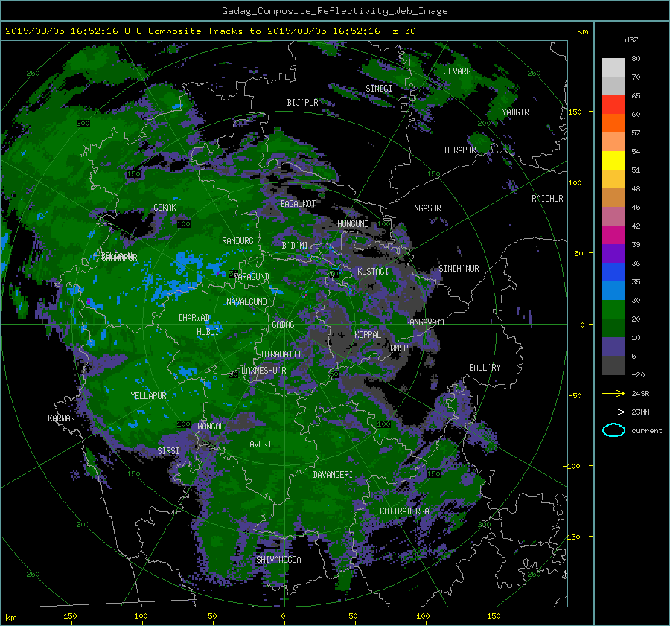Select the pink 42-45 dBZ swatch
670x626 pixels.
613,216
